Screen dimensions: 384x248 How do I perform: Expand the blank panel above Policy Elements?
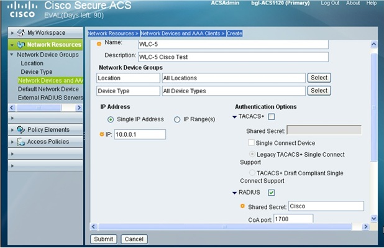(45, 118)
